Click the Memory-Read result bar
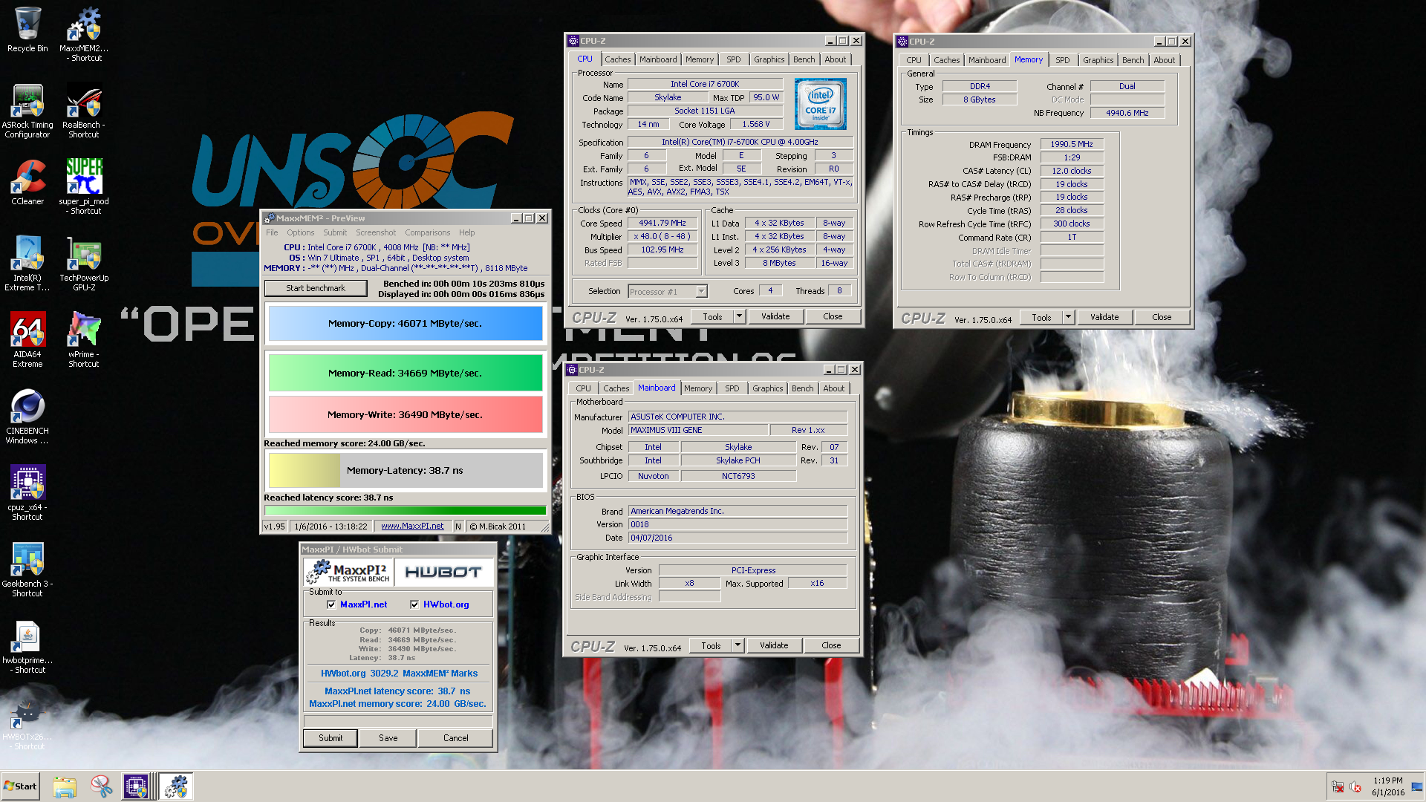Viewport: 1426px width, 802px height. pos(406,373)
